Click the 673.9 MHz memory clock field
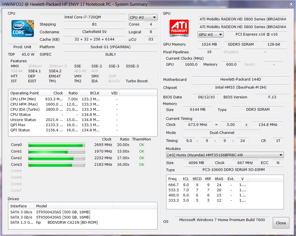296x236 pixels. 197,125
